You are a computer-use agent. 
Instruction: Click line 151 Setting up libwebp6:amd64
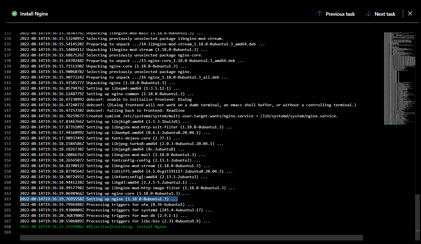[115, 133]
